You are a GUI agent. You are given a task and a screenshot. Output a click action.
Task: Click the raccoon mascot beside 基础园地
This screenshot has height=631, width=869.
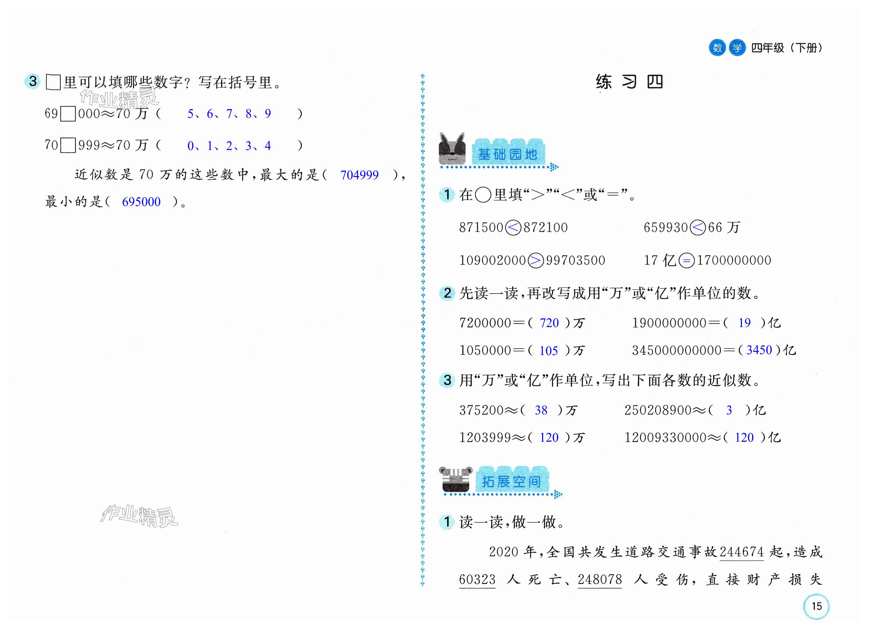pyautogui.click(x=452, y=150)
